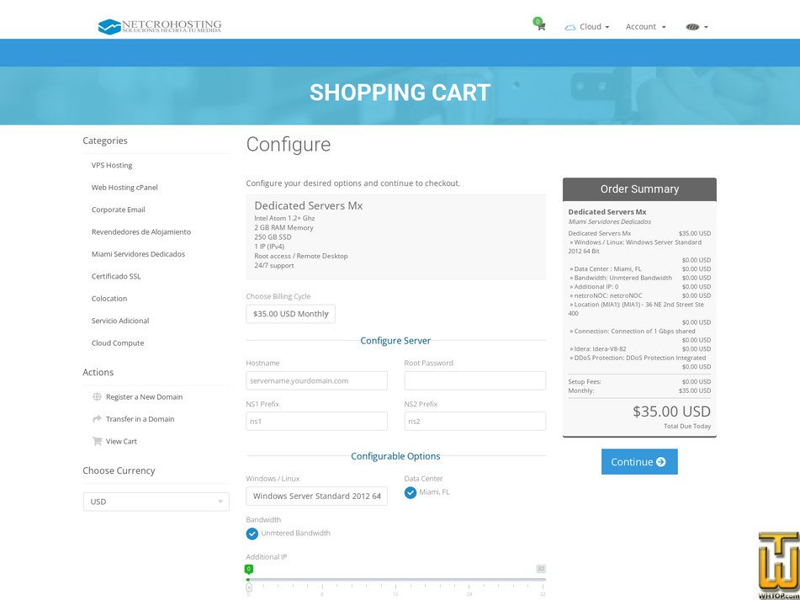Click the Hostname input field

pyautogui.click(x=315, y=380)
